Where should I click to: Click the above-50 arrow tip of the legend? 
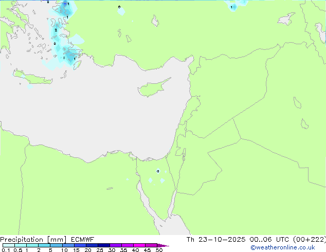point(163,245)
